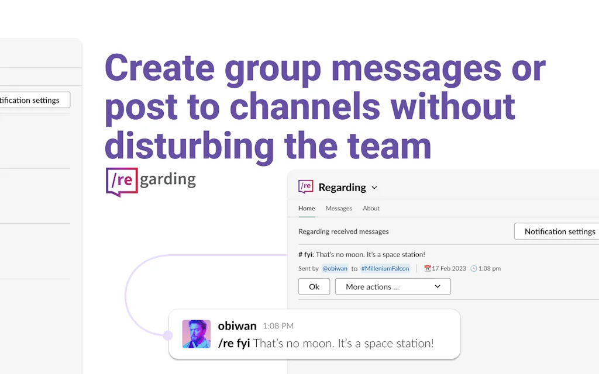Open Notification settings in the Regarding panel

(x=557, y=231)
